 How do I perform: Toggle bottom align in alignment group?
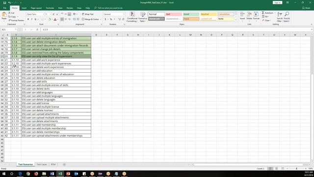(x=69, y=14)
